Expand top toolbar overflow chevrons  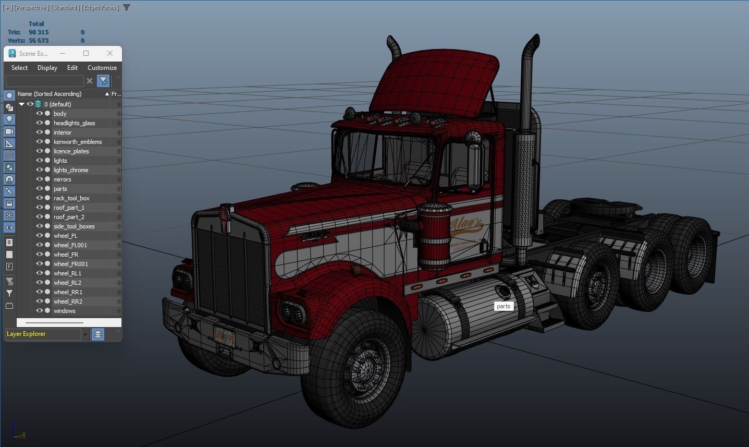click(118, 78)
